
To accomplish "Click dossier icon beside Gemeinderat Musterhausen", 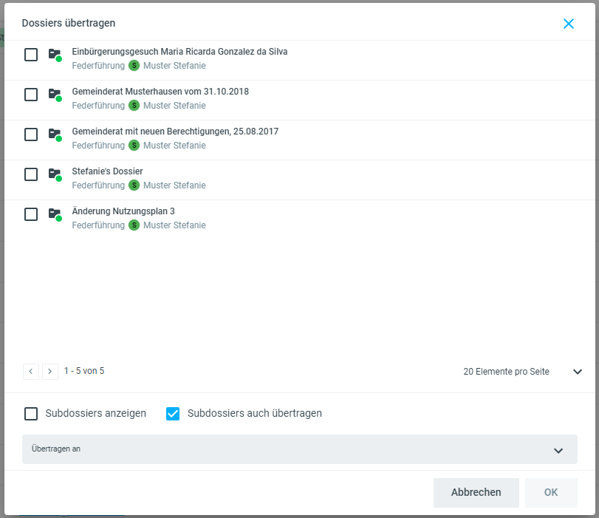I will pyautogui.click(x=54, y=95).
